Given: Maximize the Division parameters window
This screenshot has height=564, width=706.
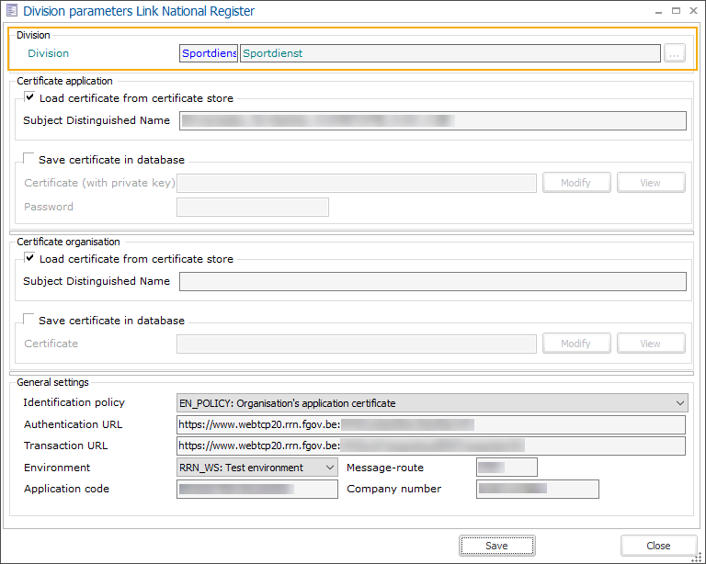Looking at the screenshot, I should pyautogui.click(x=676, y=11).
